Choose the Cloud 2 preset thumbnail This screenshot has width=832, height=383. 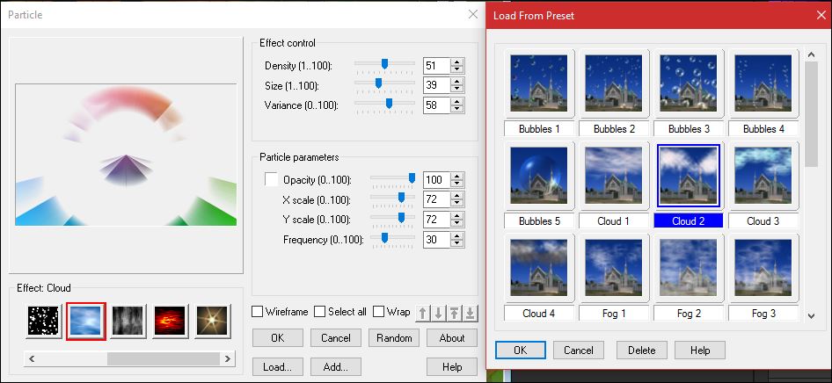(x=689, y=176)
